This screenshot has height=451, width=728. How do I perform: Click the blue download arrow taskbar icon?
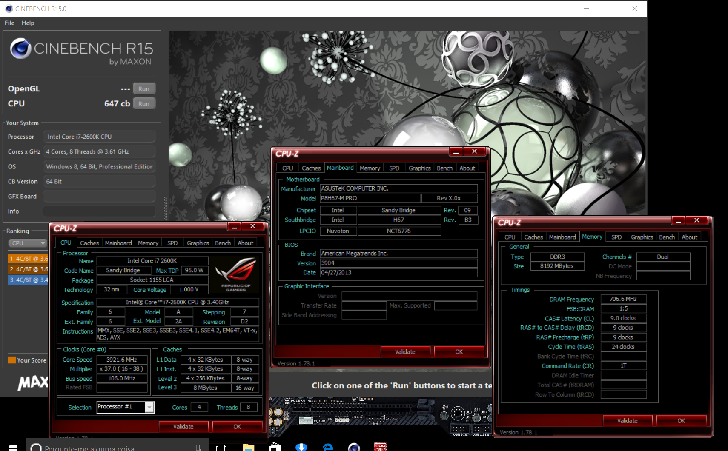[x=301, y=447]
